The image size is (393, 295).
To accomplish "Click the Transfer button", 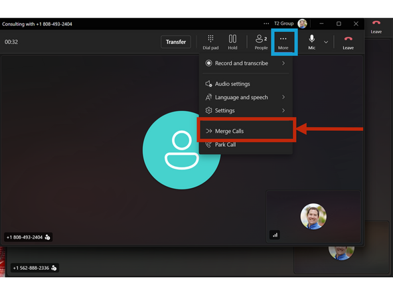I will [176, 42].
